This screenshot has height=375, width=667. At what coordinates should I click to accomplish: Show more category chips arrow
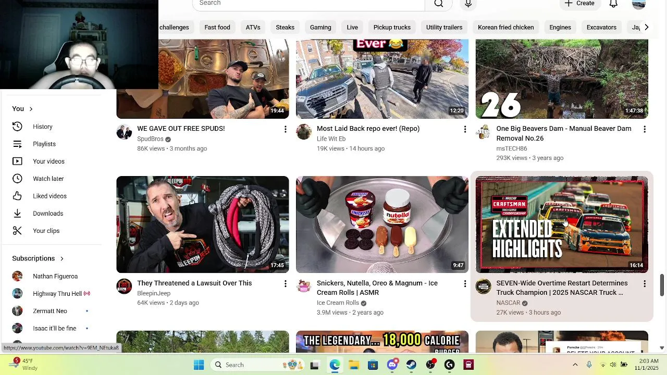click(x=646, y=27)
